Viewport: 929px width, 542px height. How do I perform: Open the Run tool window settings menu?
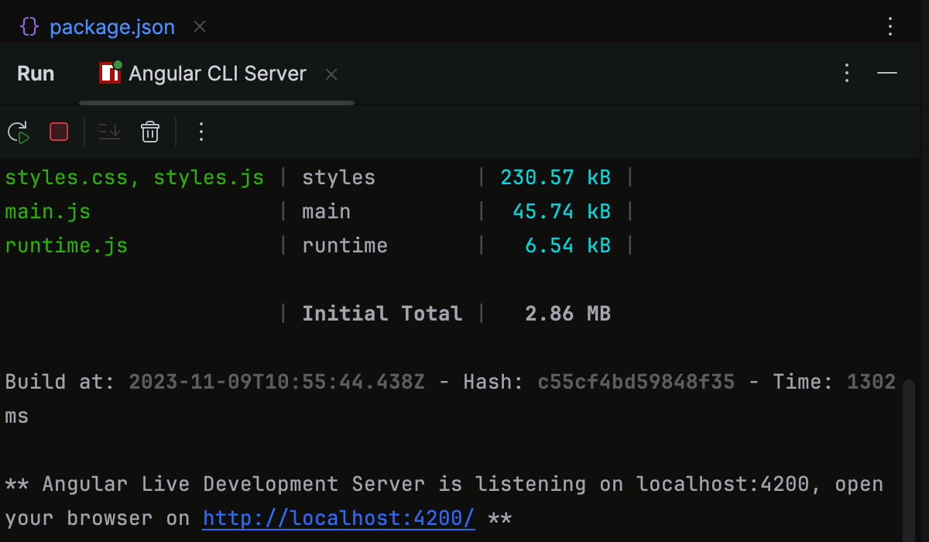pyautogui.click(x=846, y=73)
